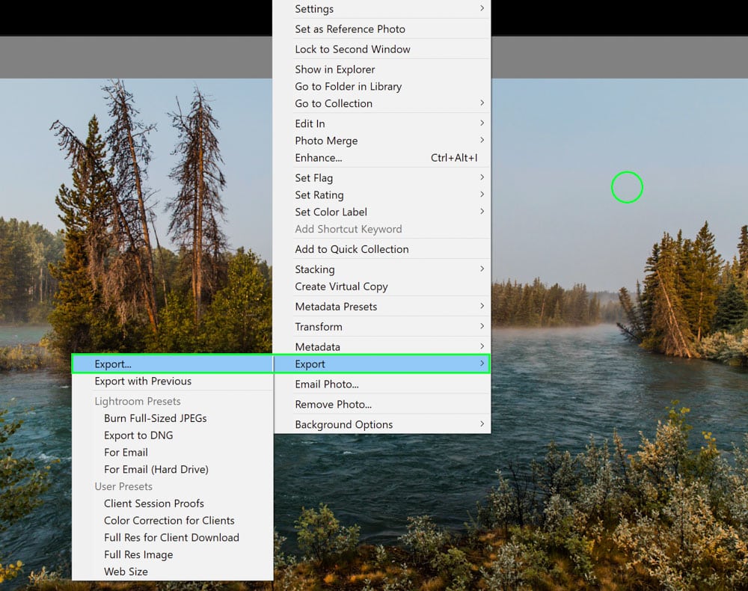Viewport: 748px width, 591px height.
Task: Select Go to Folder in Library
Action: (381, 86)
